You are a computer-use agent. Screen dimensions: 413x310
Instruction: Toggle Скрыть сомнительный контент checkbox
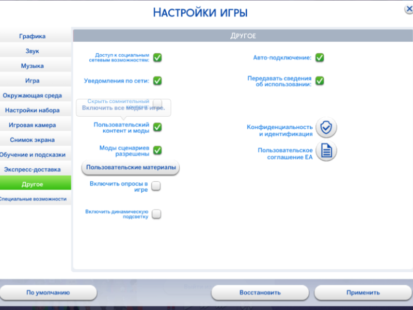pyautogui.click(x=157, y=103)
